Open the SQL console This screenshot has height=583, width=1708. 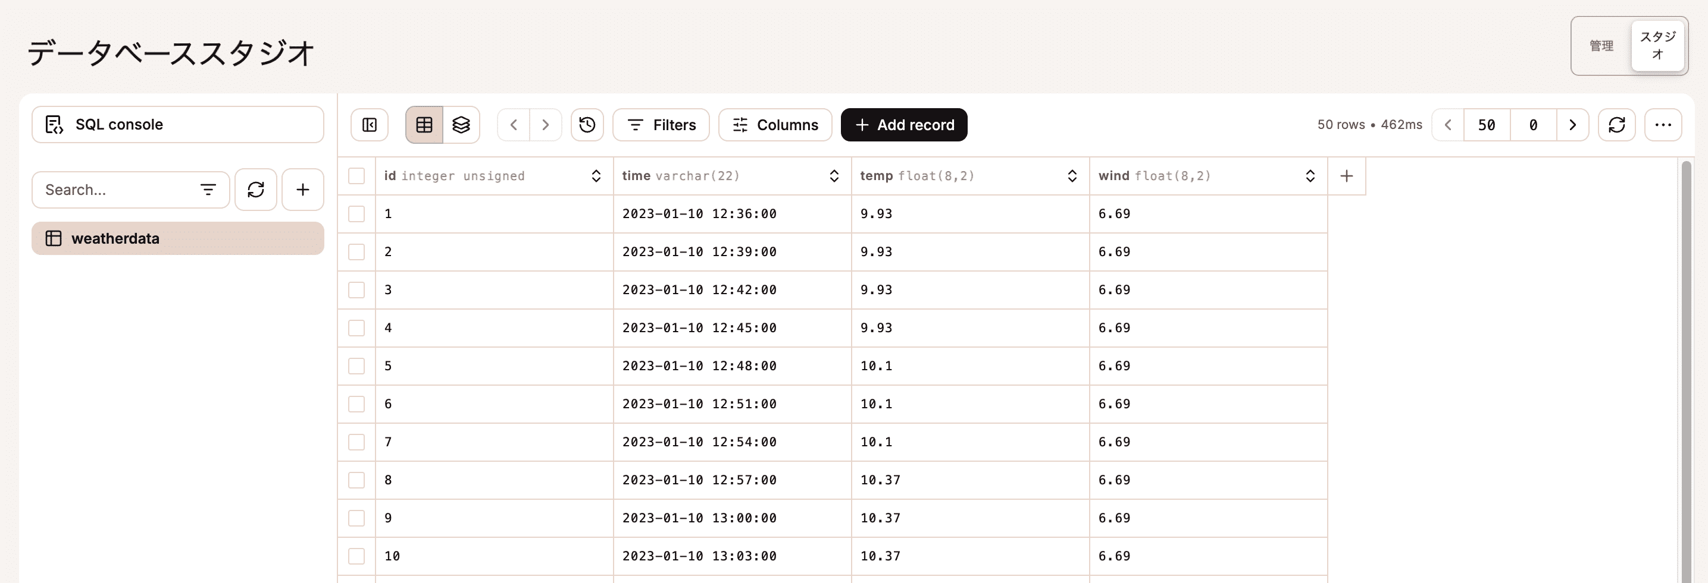[178, 124]
